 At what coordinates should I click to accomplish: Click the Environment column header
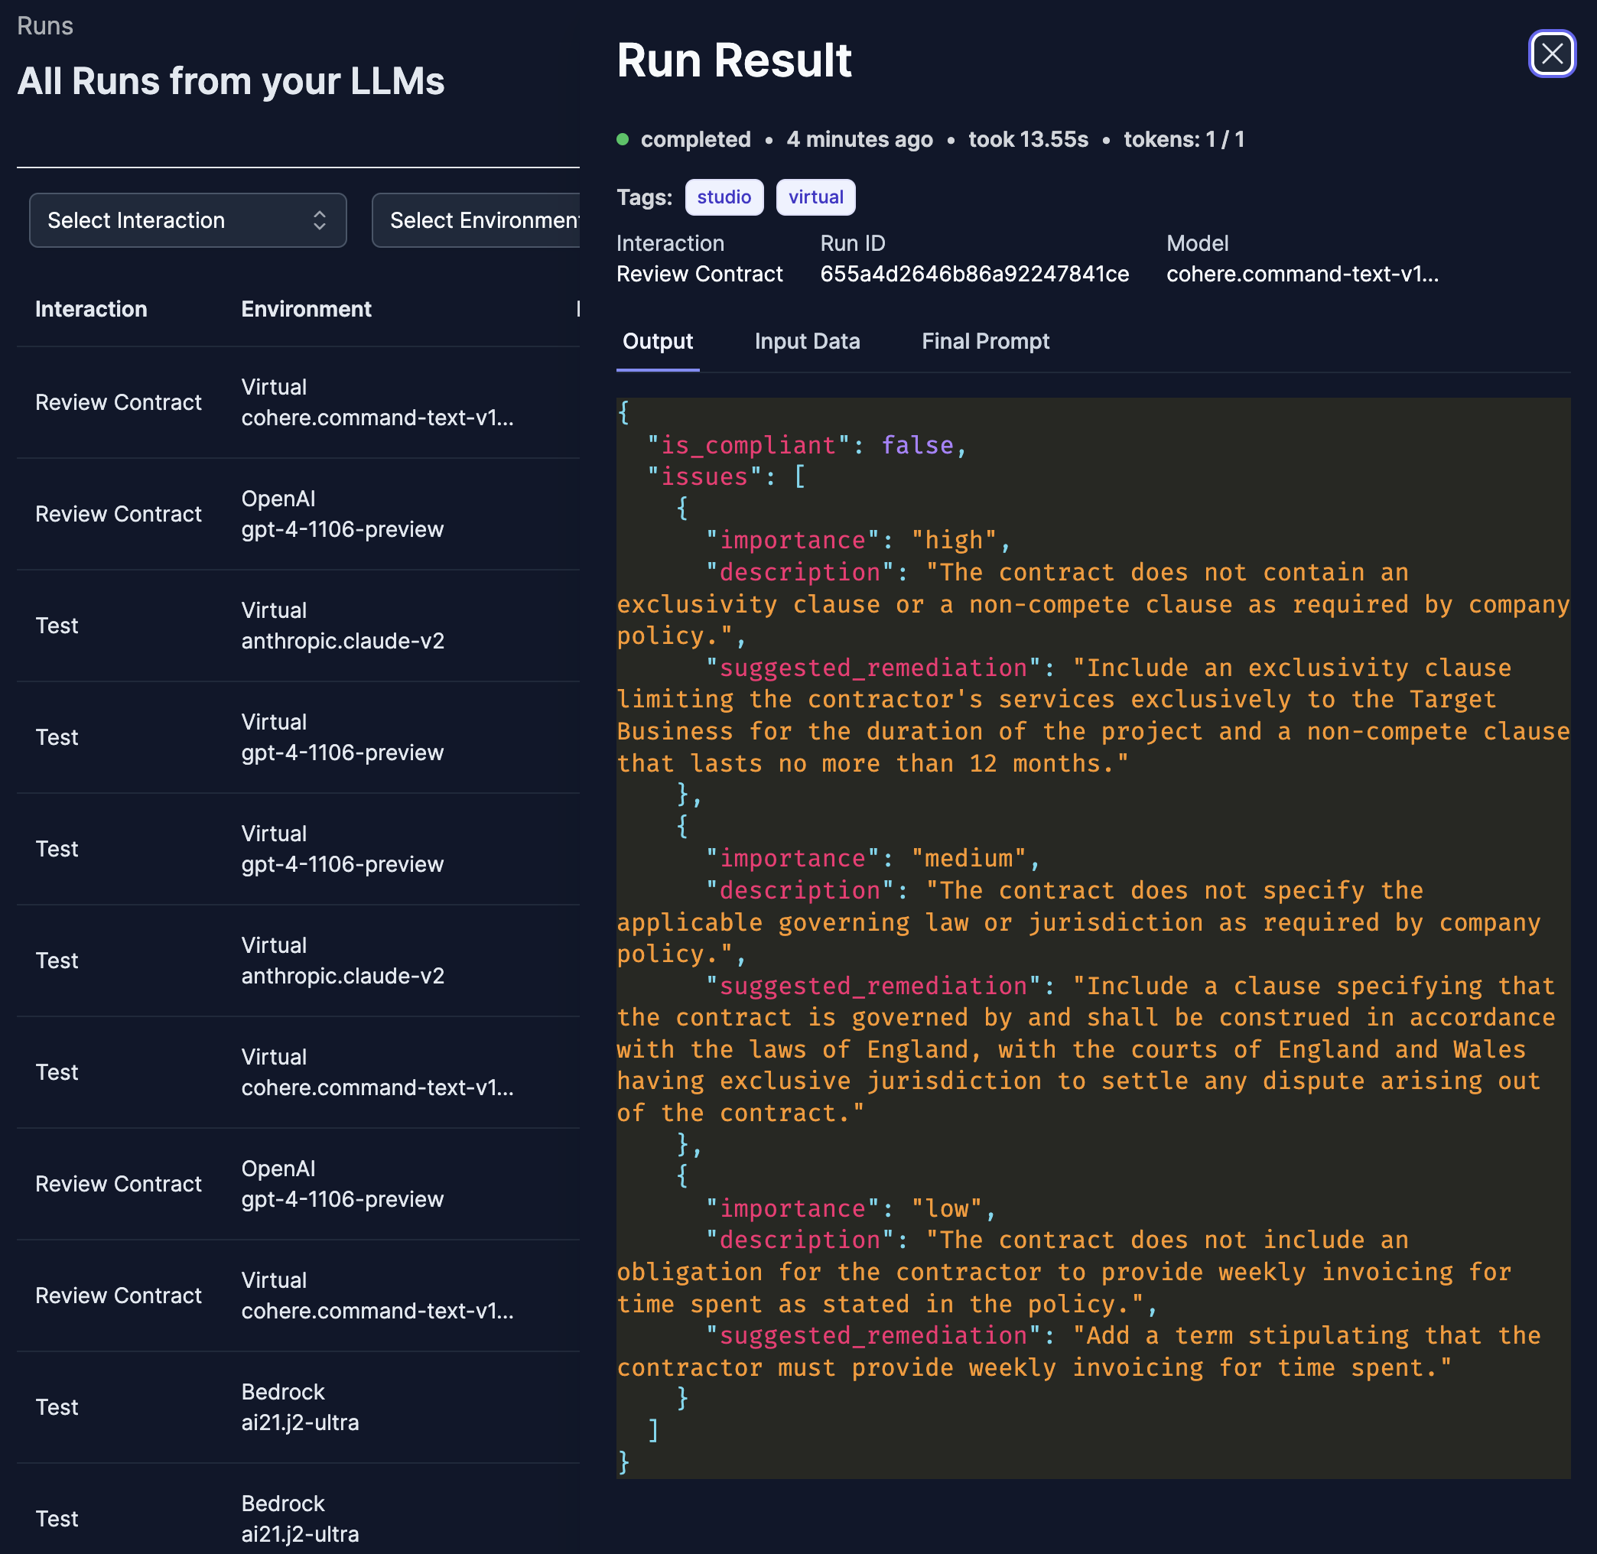pyautogui.click(x=306, y=309)
